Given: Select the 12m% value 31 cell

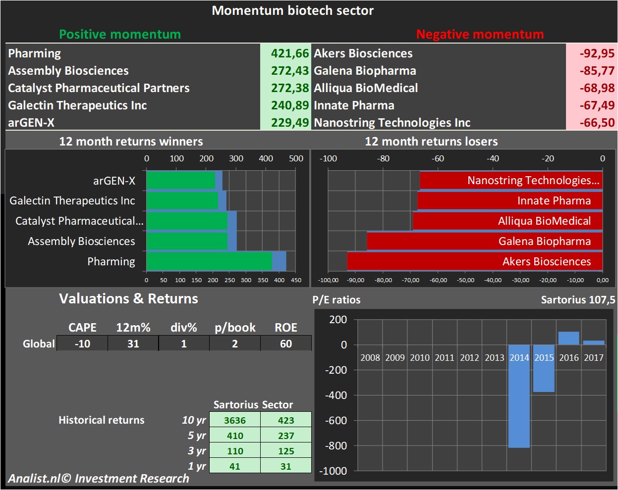Looking at the screenshot, I should [x=133, y=343].
